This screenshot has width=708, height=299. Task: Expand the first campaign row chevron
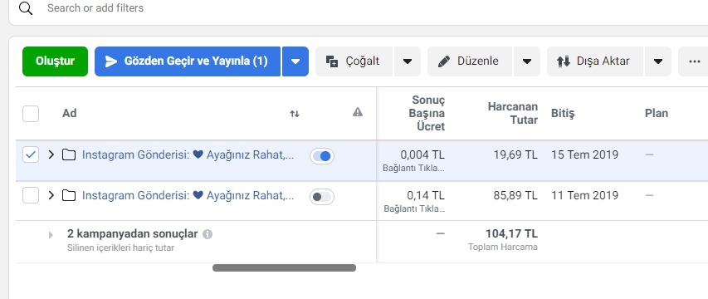51,155
